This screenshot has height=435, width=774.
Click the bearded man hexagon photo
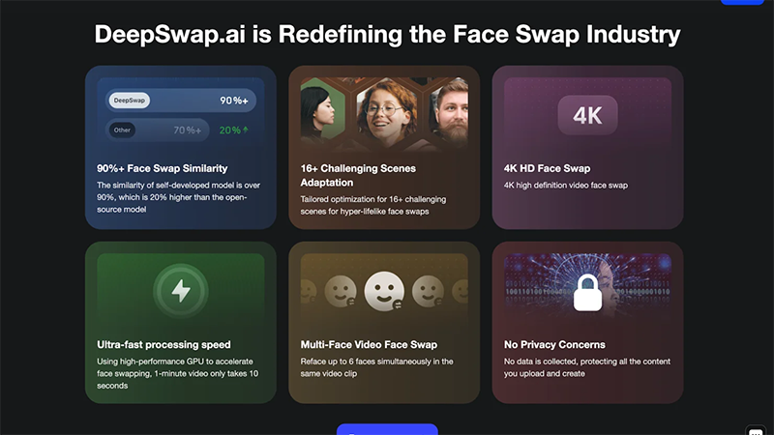[x=449, y=113]
